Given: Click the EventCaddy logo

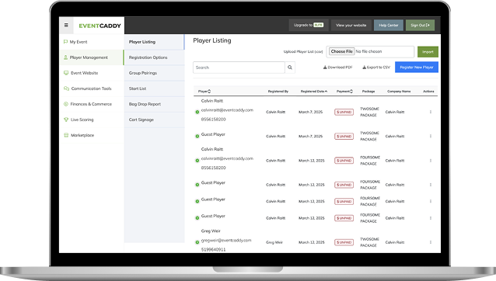Looking at the screenshot, I should pos(100,26).
